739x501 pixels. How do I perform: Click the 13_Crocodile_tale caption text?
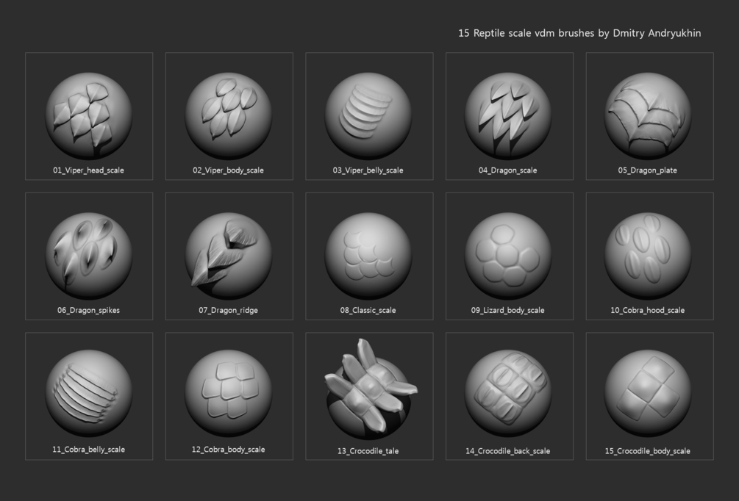coord(368,451)
